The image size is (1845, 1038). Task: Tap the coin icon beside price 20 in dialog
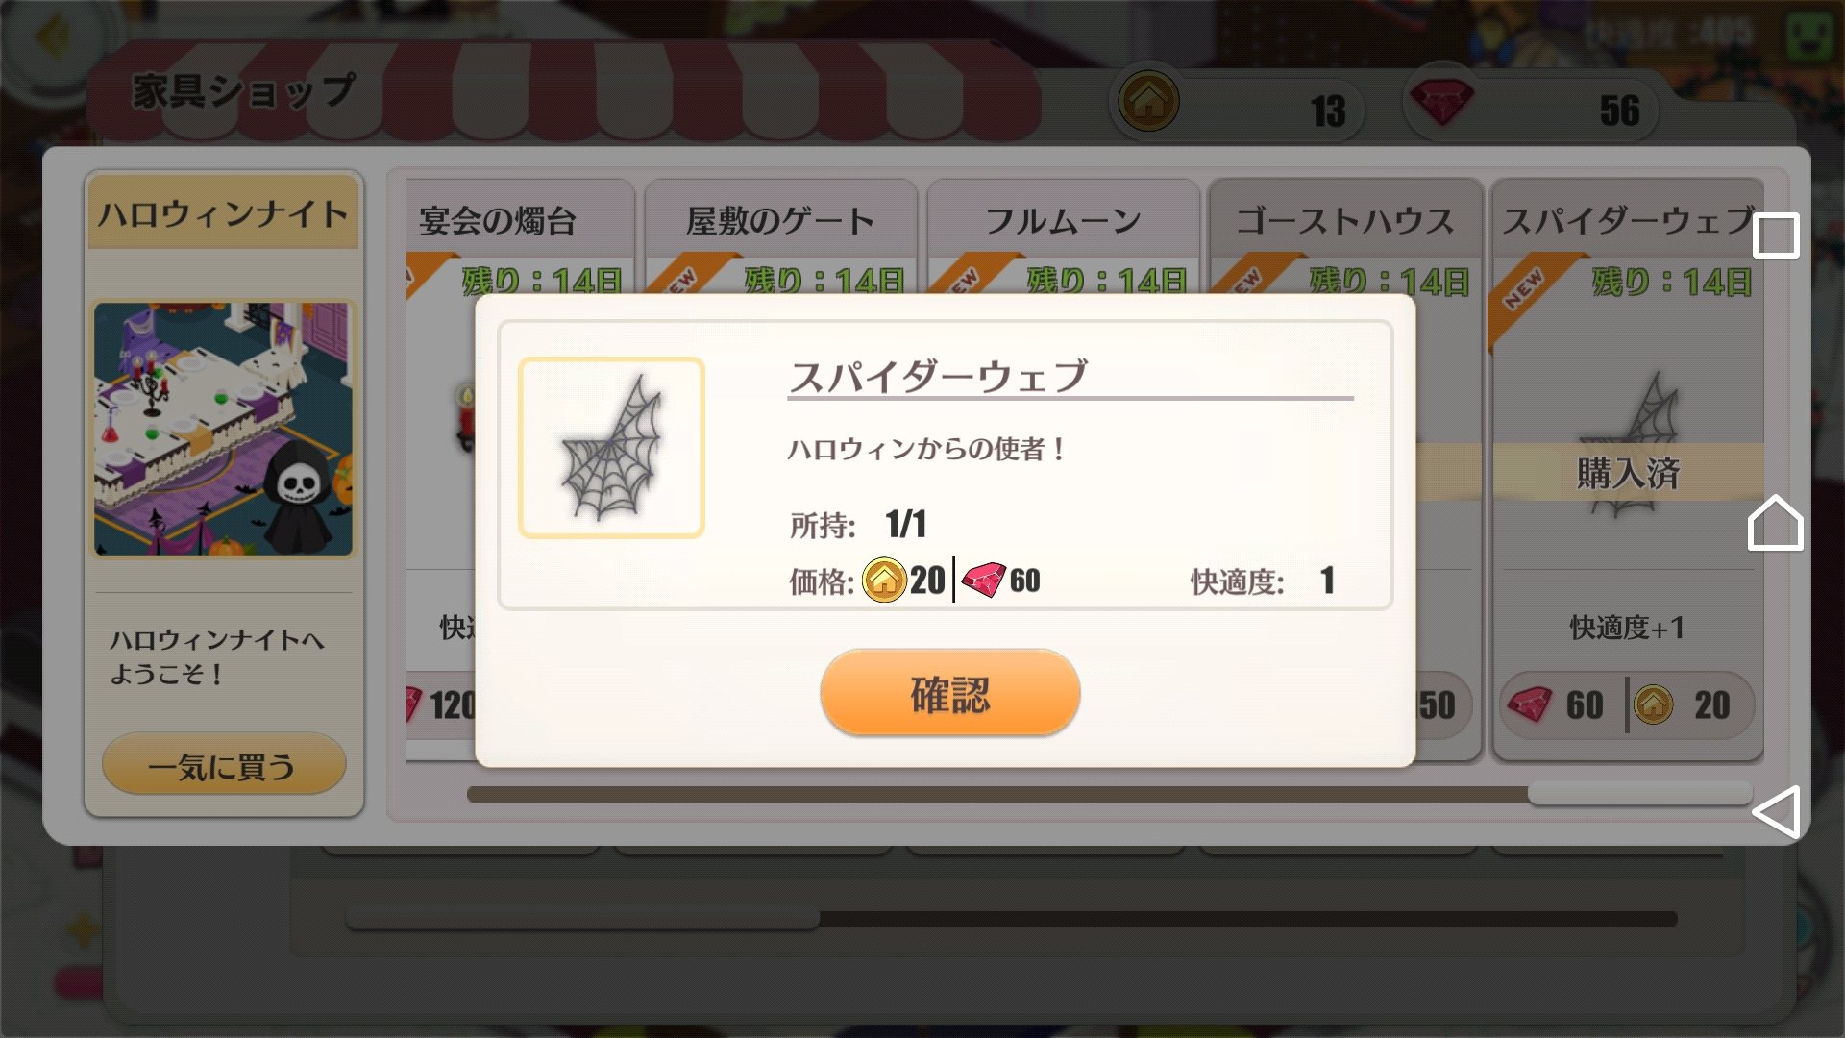point(884,580)
